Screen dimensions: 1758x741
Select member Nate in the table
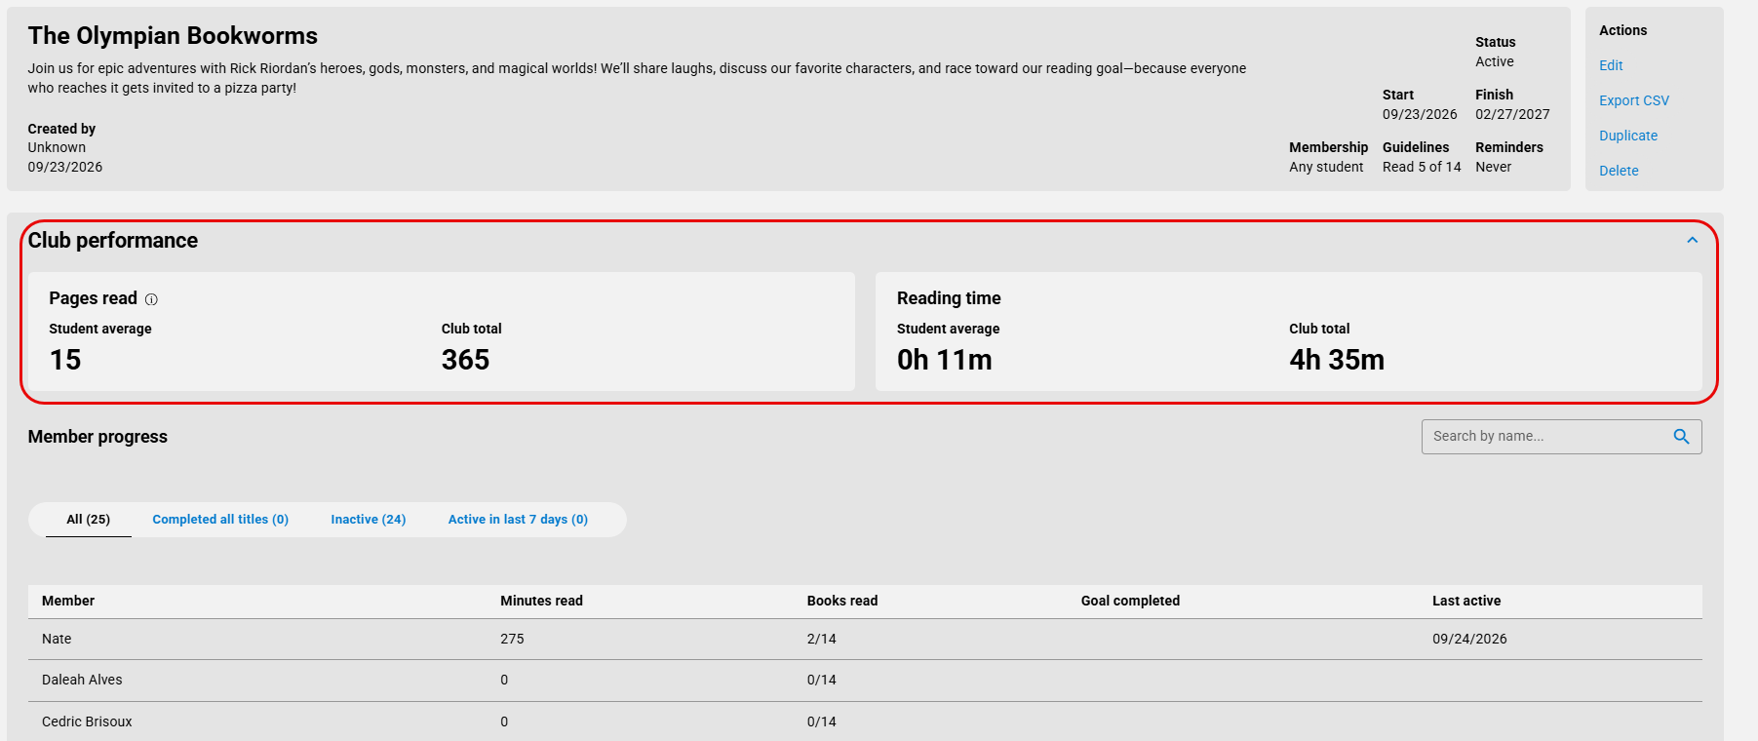57,639
